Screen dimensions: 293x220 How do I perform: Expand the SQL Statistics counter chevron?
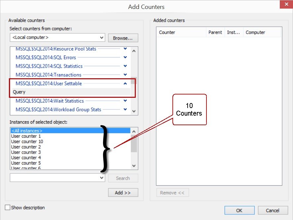[125, 66]
